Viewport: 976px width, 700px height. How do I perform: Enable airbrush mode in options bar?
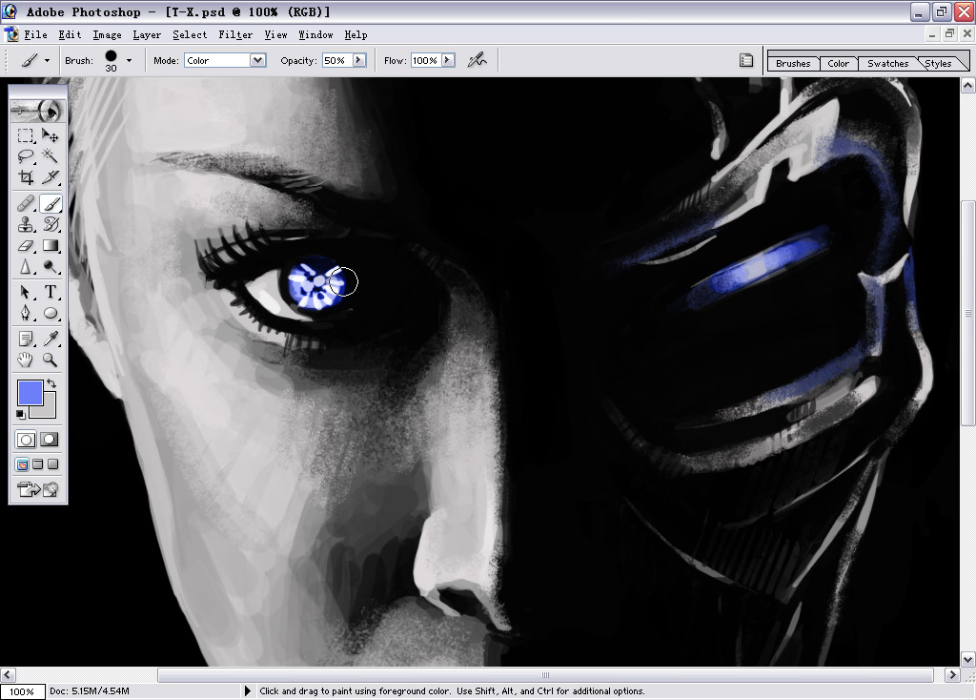477,60
